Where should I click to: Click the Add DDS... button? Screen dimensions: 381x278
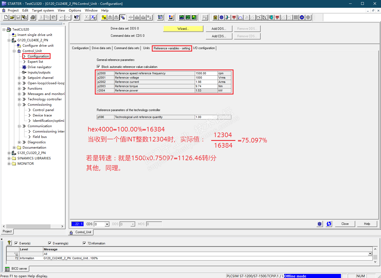click(x=219, y=29)
